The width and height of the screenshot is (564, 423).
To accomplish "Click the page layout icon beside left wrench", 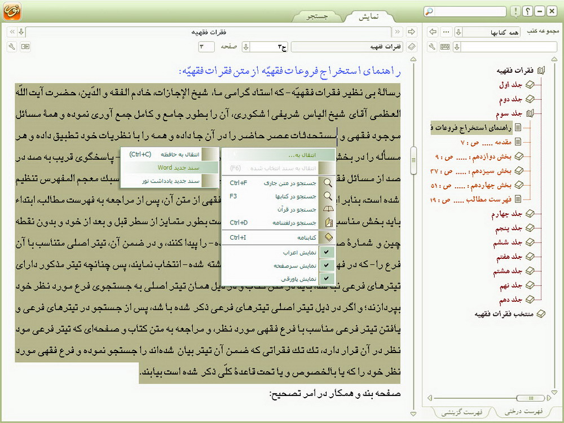I will point(25,47).
